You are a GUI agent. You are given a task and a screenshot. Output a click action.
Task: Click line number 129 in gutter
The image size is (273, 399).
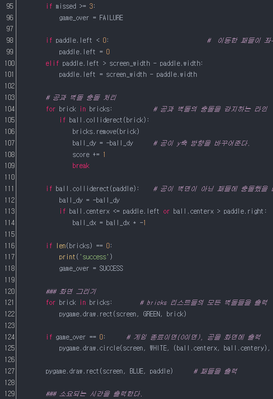[x=10, y=394]
